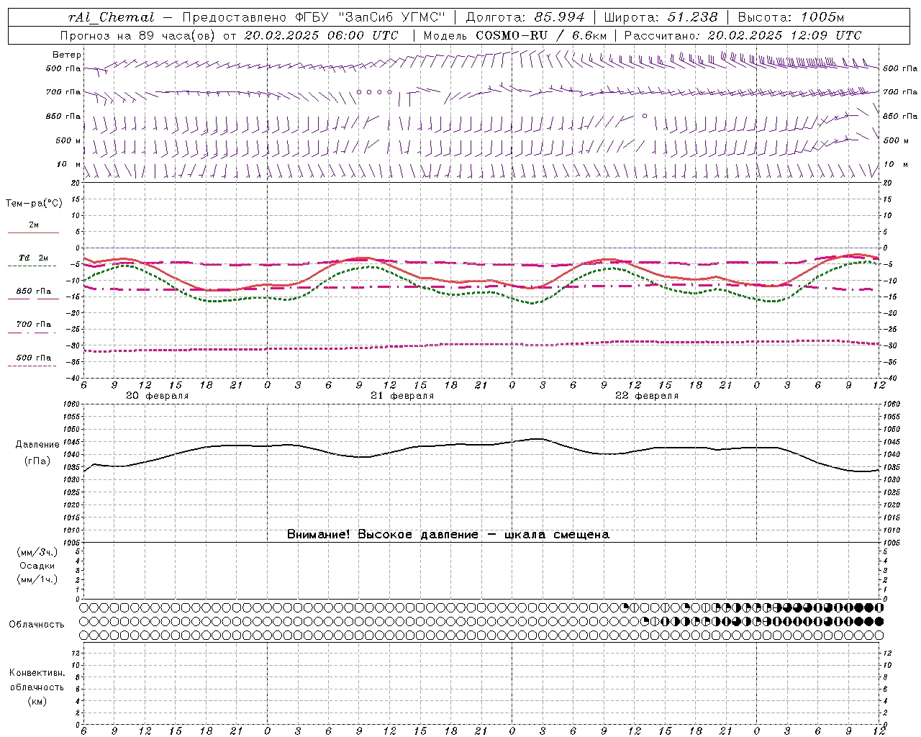Click the Долгота: 85.994 value
The height and width of the screenshot is (737, 921).
coord(525,18)
